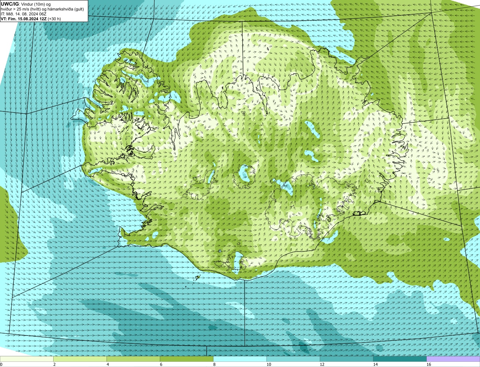Click the light teal 10–12 m/s color bar segment
The image size is (480, 367).
(293, 359)
